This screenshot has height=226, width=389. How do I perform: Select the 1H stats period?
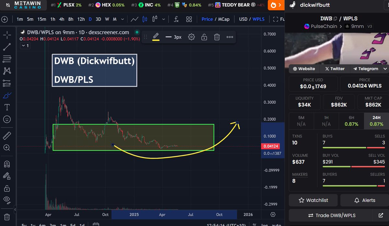(x=326, y=121)
